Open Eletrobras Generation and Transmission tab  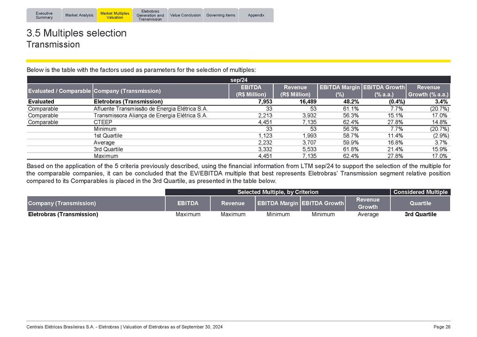(150, 15)
